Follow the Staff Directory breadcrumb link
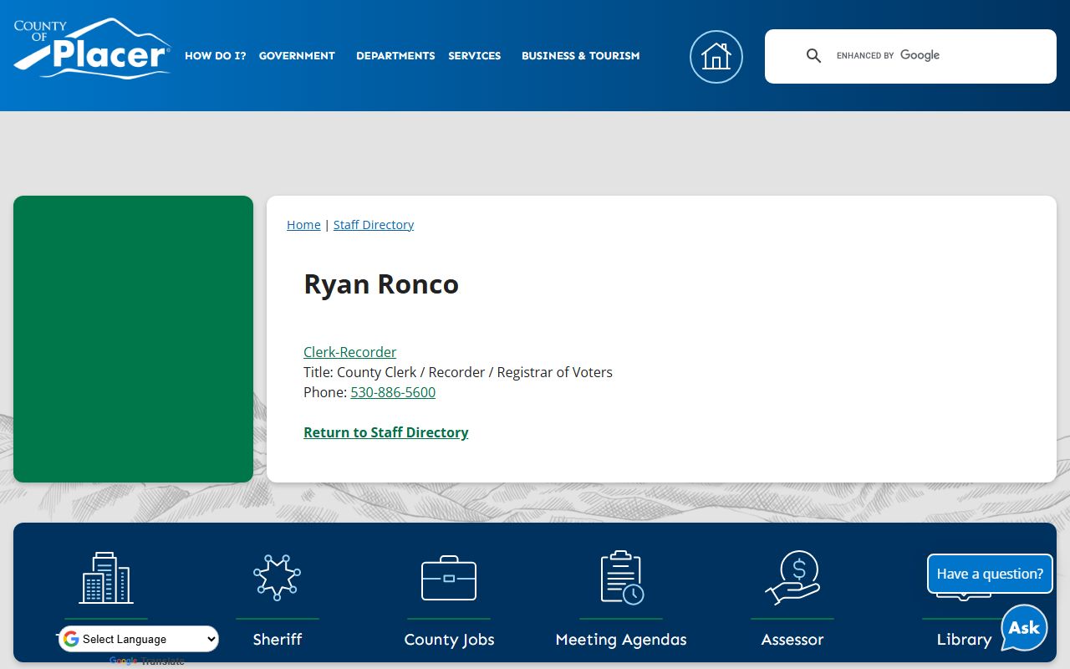Screen dimensions: 1070x669 (374, 225)
